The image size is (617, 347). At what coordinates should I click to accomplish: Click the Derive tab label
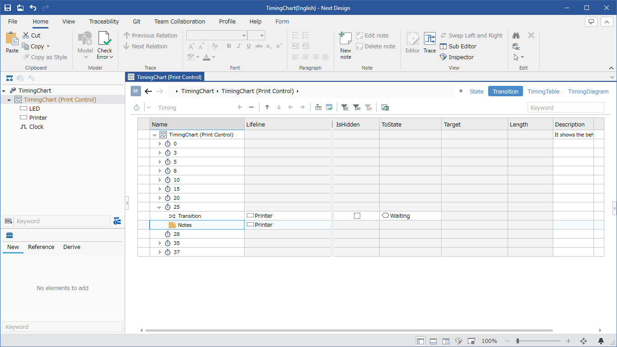point(72,247)
